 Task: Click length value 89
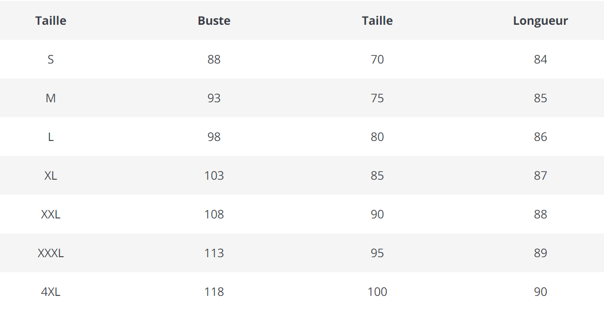pos(540,253)
